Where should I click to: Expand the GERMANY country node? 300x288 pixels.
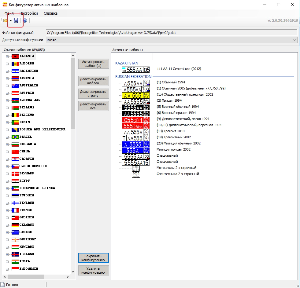7,225
